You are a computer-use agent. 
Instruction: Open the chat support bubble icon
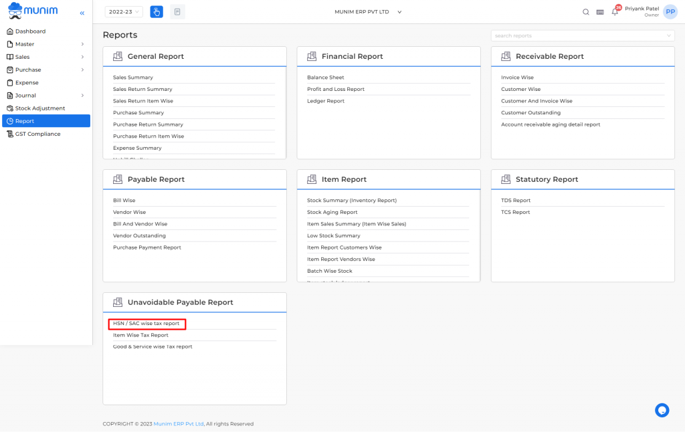[662, 410]
